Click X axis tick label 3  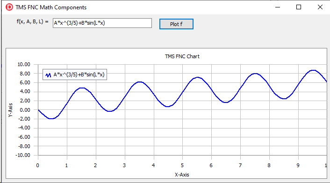124,165
